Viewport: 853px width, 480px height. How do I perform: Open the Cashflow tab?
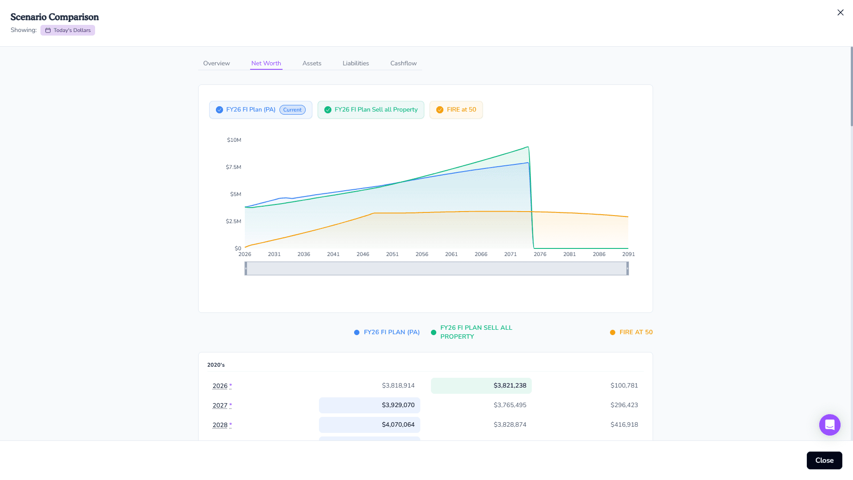pyautogui.click(x=403, y=63)
